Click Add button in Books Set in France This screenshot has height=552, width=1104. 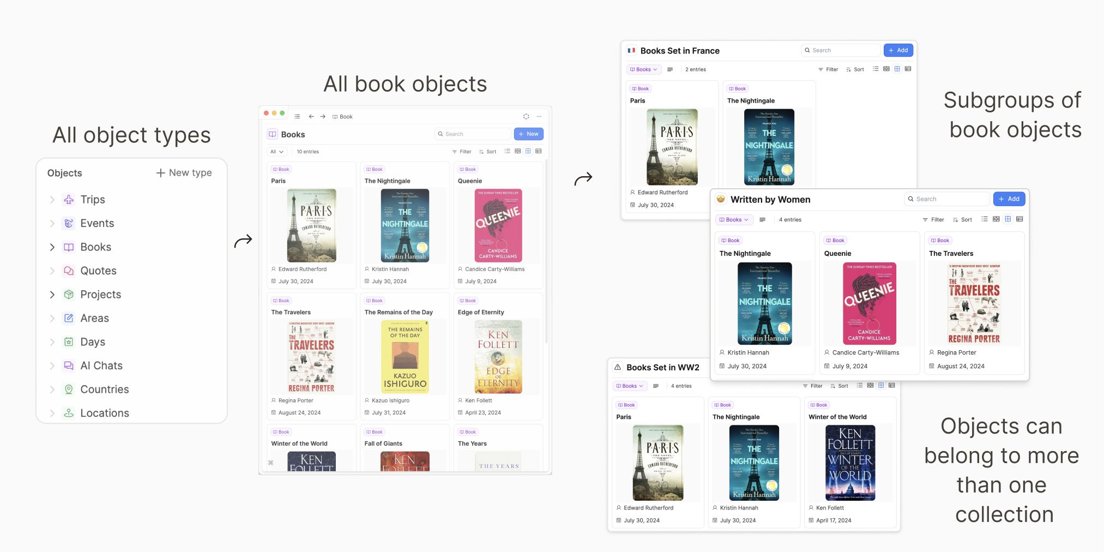click(898, 50)
